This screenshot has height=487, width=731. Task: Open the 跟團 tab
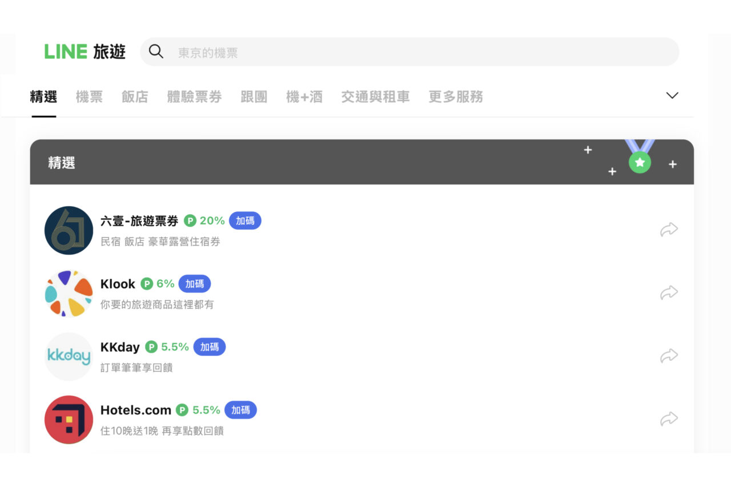(x=254, y=96)
